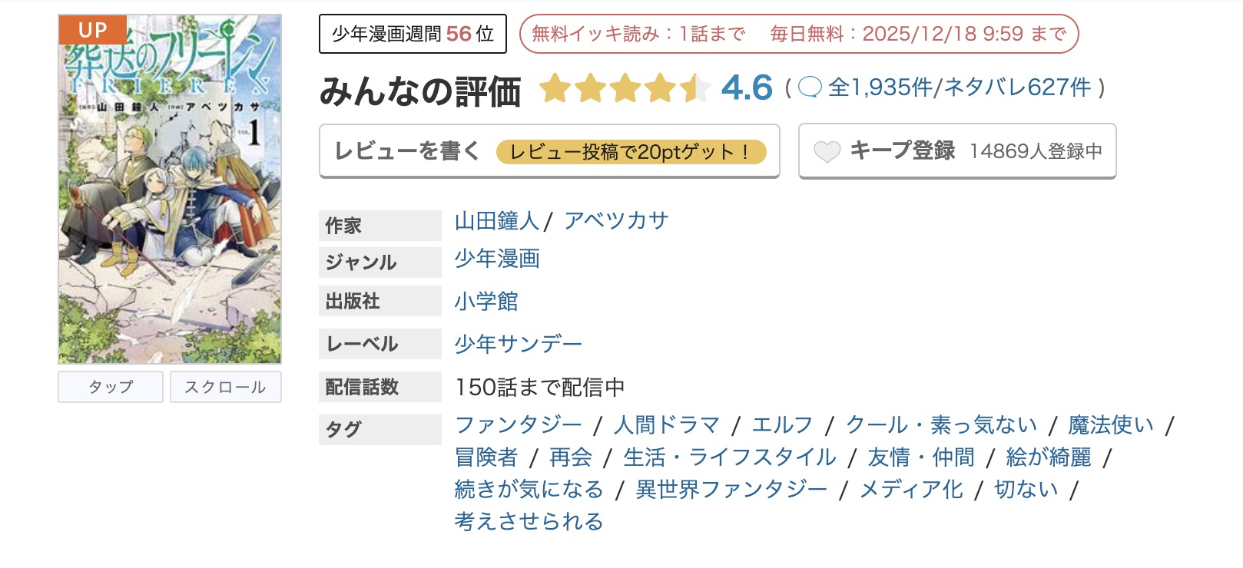Viewport: 1243px width, 568px height.
Task: Click the star rating next to みんなの評価
Action: (624, 90)
